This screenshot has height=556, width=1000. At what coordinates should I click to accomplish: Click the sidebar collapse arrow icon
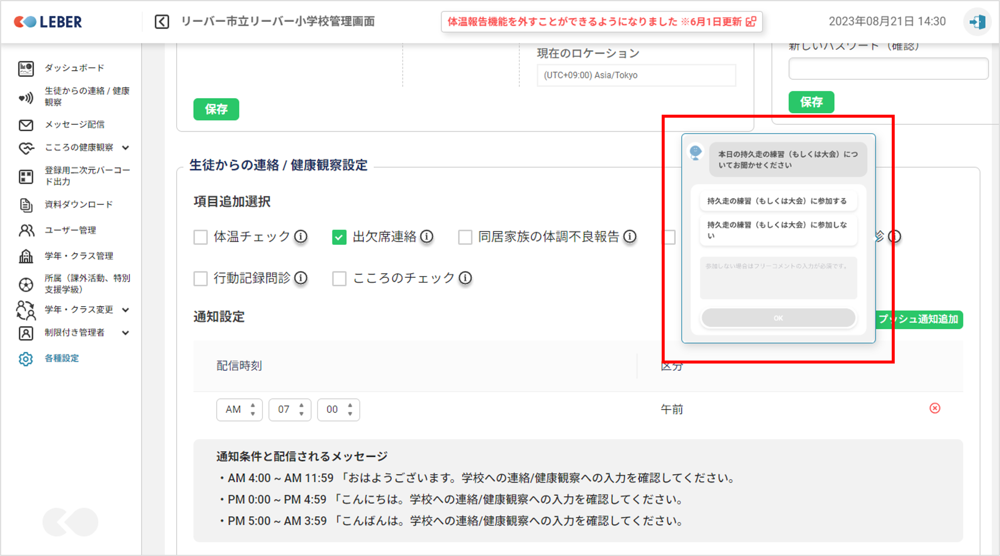coord(162,21)
